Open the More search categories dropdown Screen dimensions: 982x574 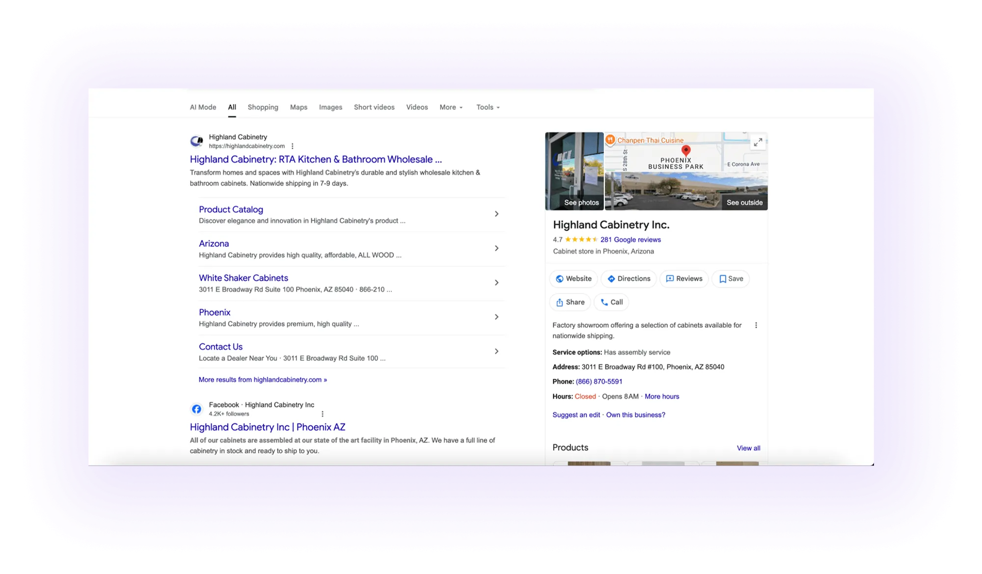pos(450,107)
